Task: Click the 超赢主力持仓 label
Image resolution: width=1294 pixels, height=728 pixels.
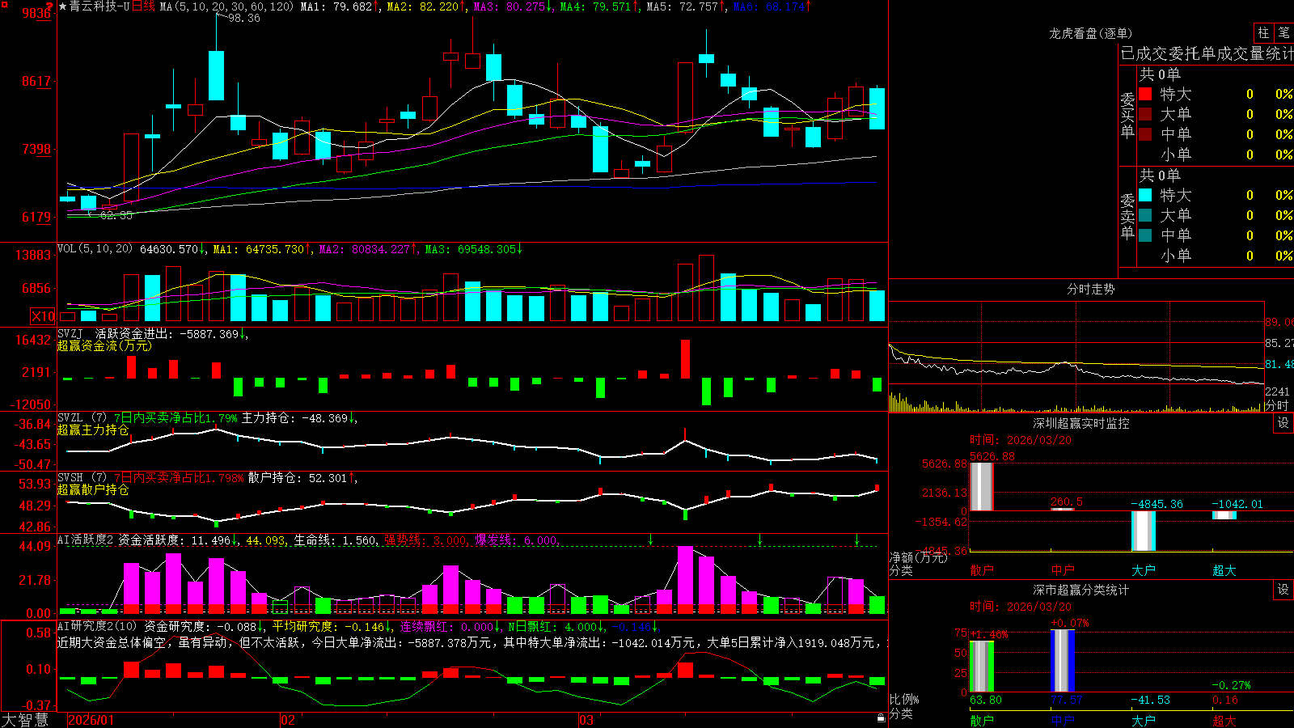Action: [x=93, y=430]
